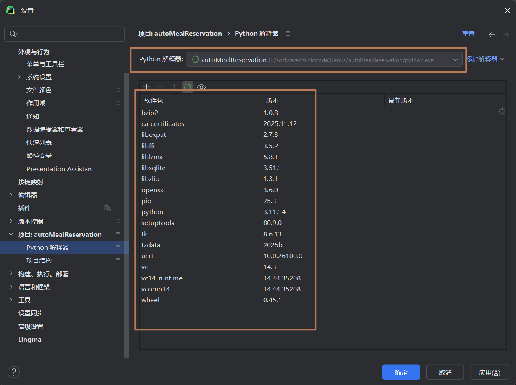Viewport: 516px width, 385px height.
Task: Open the Python 解释器 dropdown
Action: (x=324, y=60)
